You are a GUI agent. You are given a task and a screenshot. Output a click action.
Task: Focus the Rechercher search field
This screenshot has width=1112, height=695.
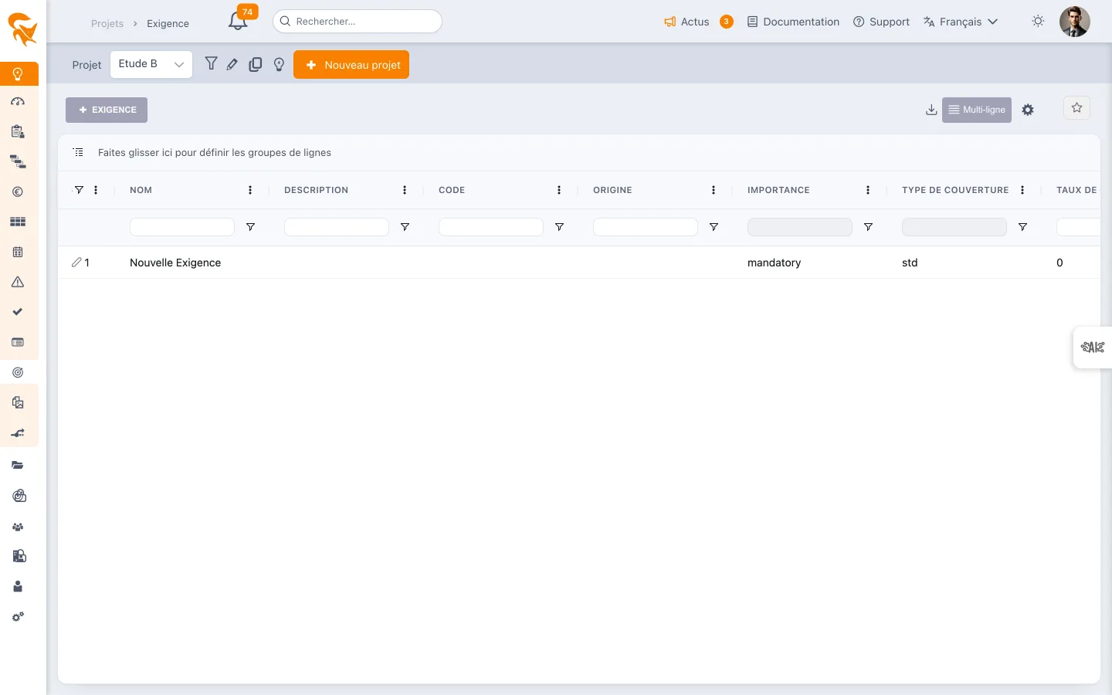pyautogui.click(x=358, y=22)
